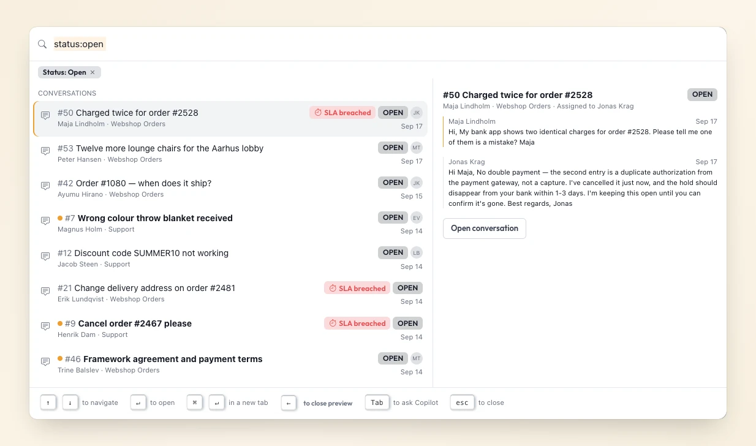Open conversation #9 Cancel order #2467 please
The image size is (756, 446).
click(x=230, y=329)
